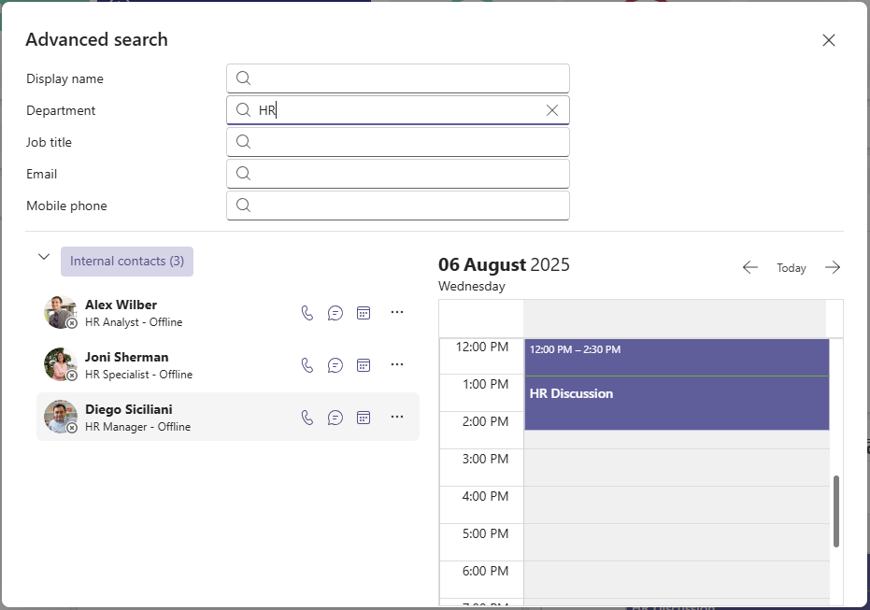Start chat with Joni Sherman
This screenshot has width=870, height=610.
tap(335, 365)
